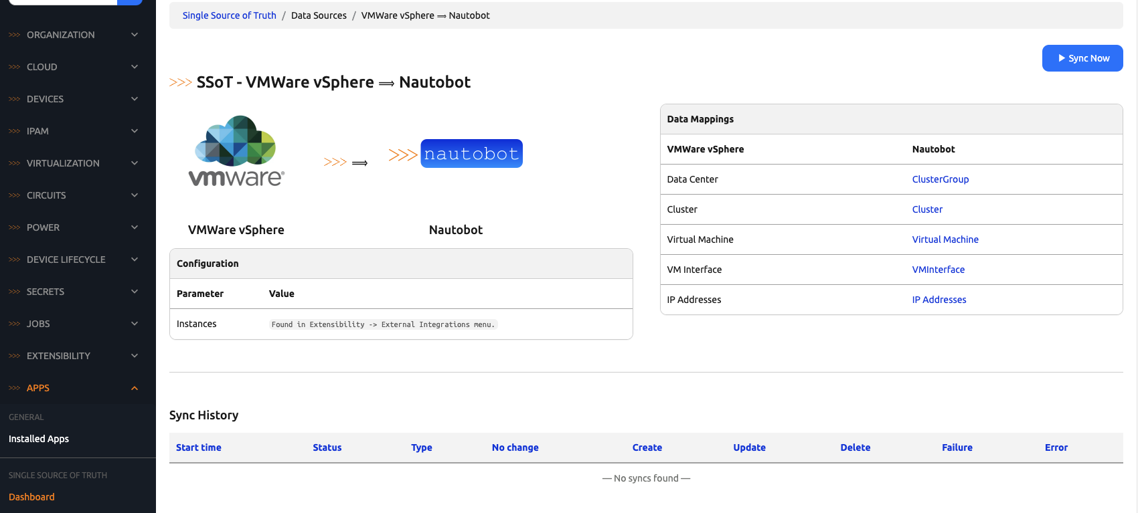Open the ClusterGroup mapping link
Screen dimensions: 1138x513
click(940, 179)
